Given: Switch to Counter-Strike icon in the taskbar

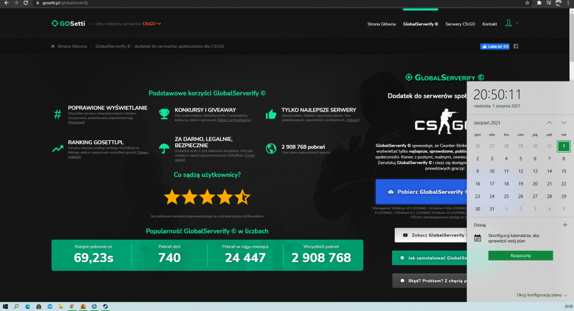Looking at the screenshot, I should tap(83, 306).
